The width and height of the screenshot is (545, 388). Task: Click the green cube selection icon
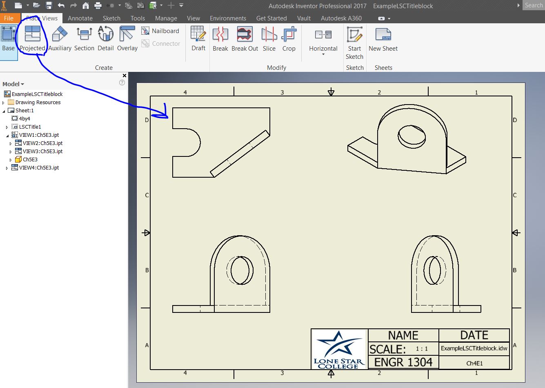153,6
